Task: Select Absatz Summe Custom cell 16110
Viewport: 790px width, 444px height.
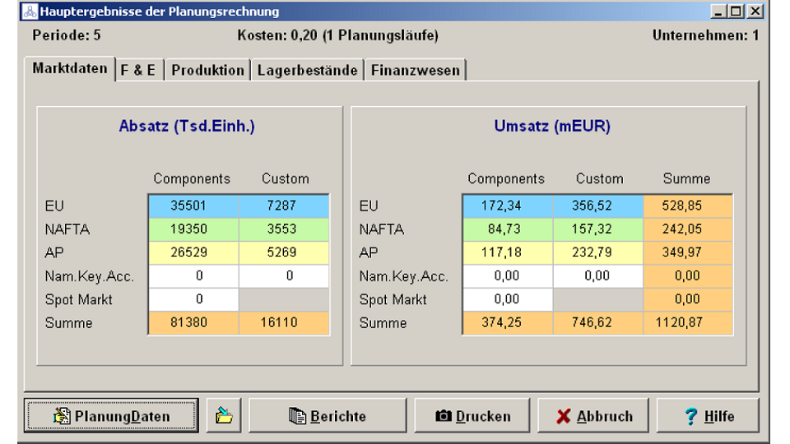Action: [284, 322]
